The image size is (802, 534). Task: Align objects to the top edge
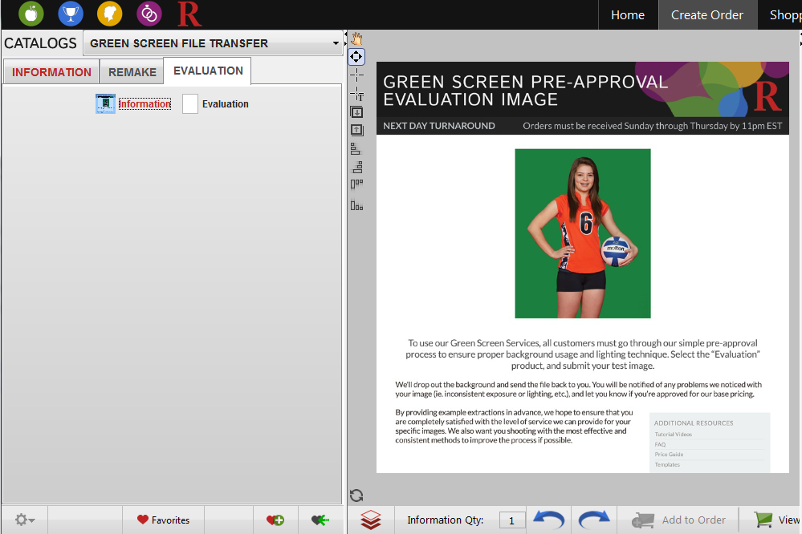356,184
